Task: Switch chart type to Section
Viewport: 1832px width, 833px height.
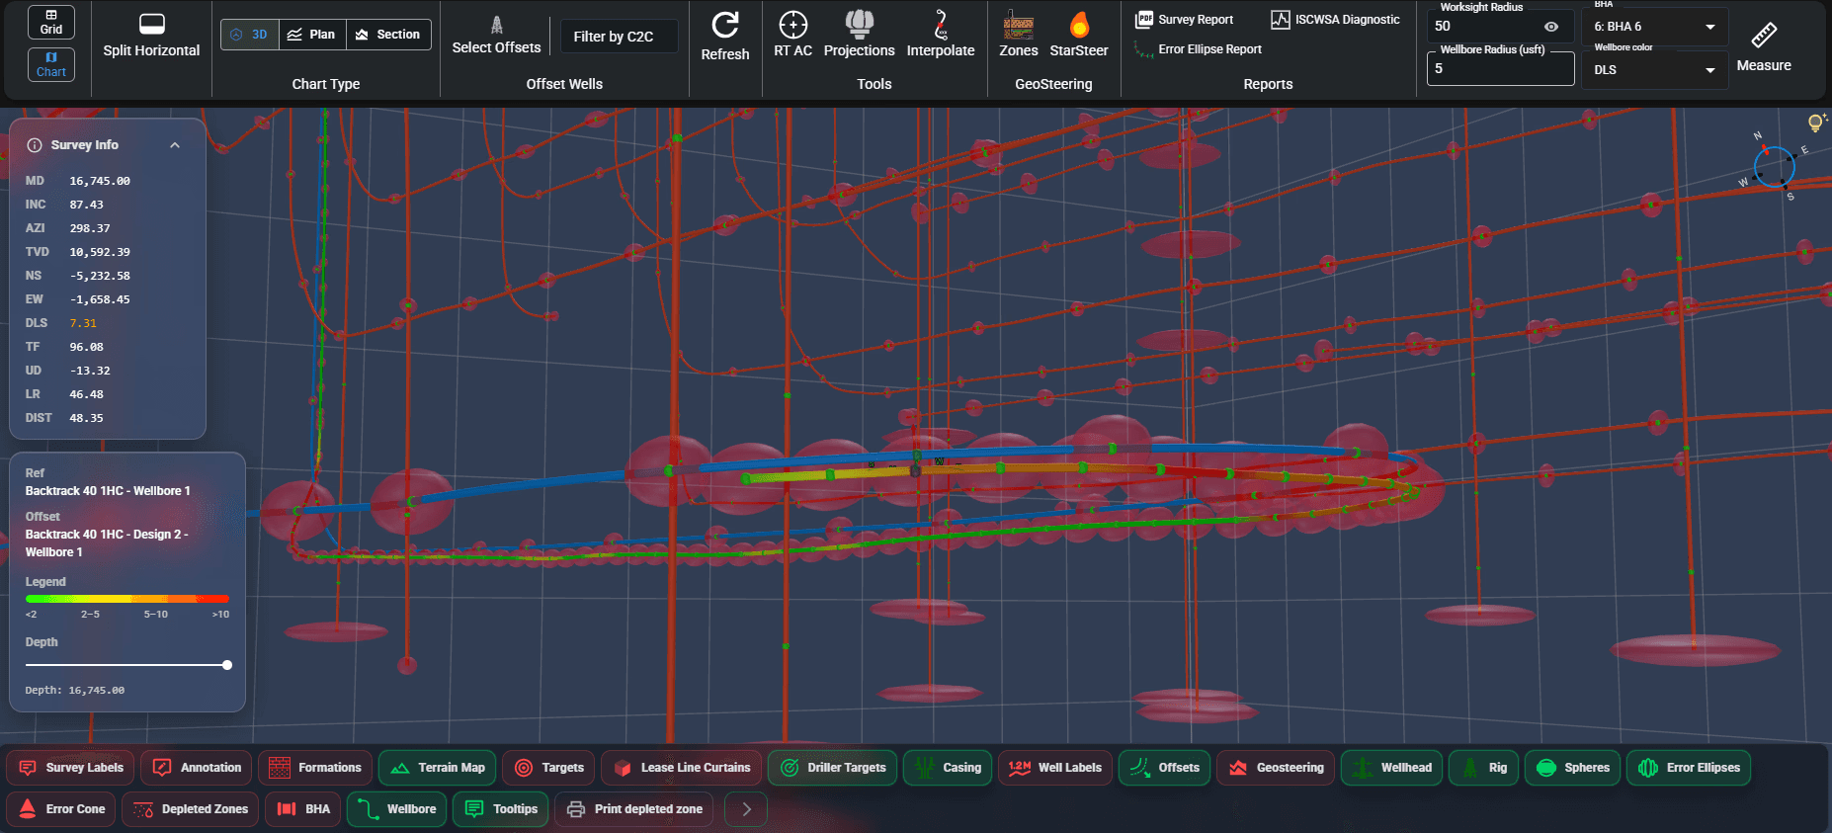Action: [x=388, y=35]
